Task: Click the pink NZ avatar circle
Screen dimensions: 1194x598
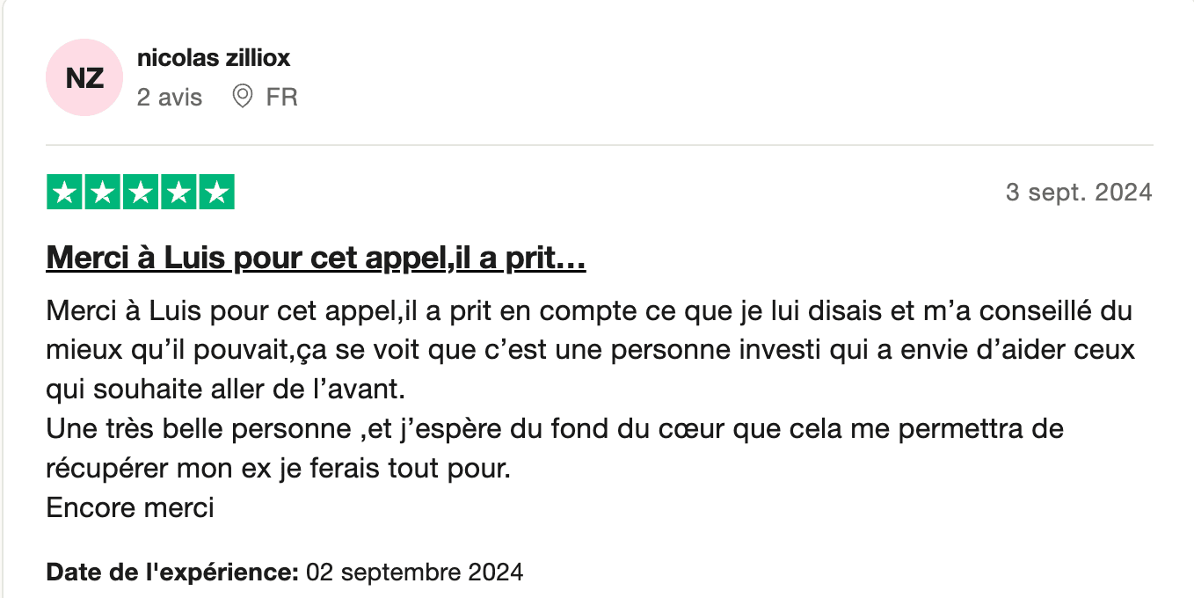Action: [84, 77]
